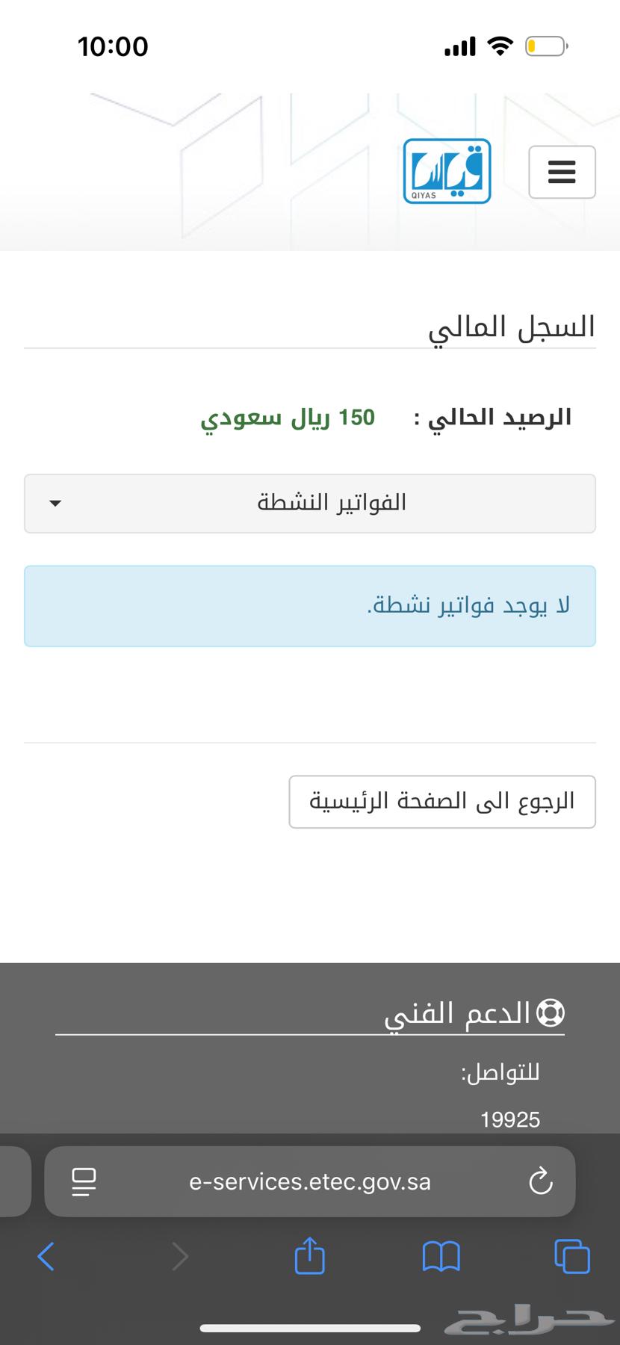Tap the السجل المالي heading
620x1345 pixels.
click(512, 327)
